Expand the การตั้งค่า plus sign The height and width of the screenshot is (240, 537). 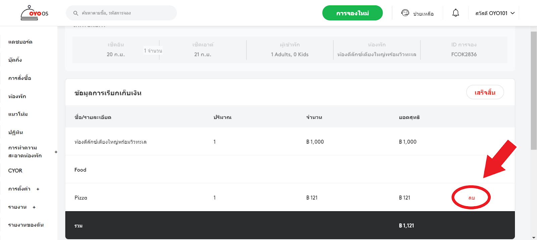tap(38, 189)
